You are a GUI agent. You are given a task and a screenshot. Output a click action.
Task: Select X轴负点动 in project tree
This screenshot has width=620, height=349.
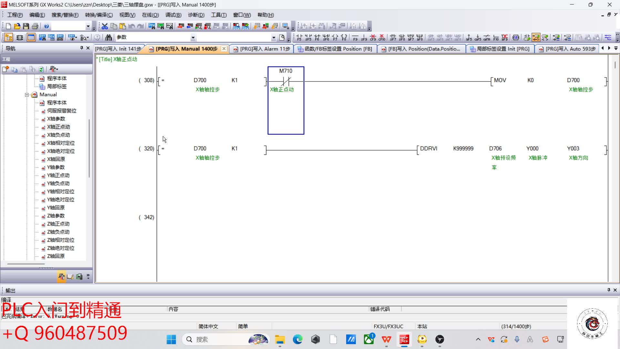[58, 135]
